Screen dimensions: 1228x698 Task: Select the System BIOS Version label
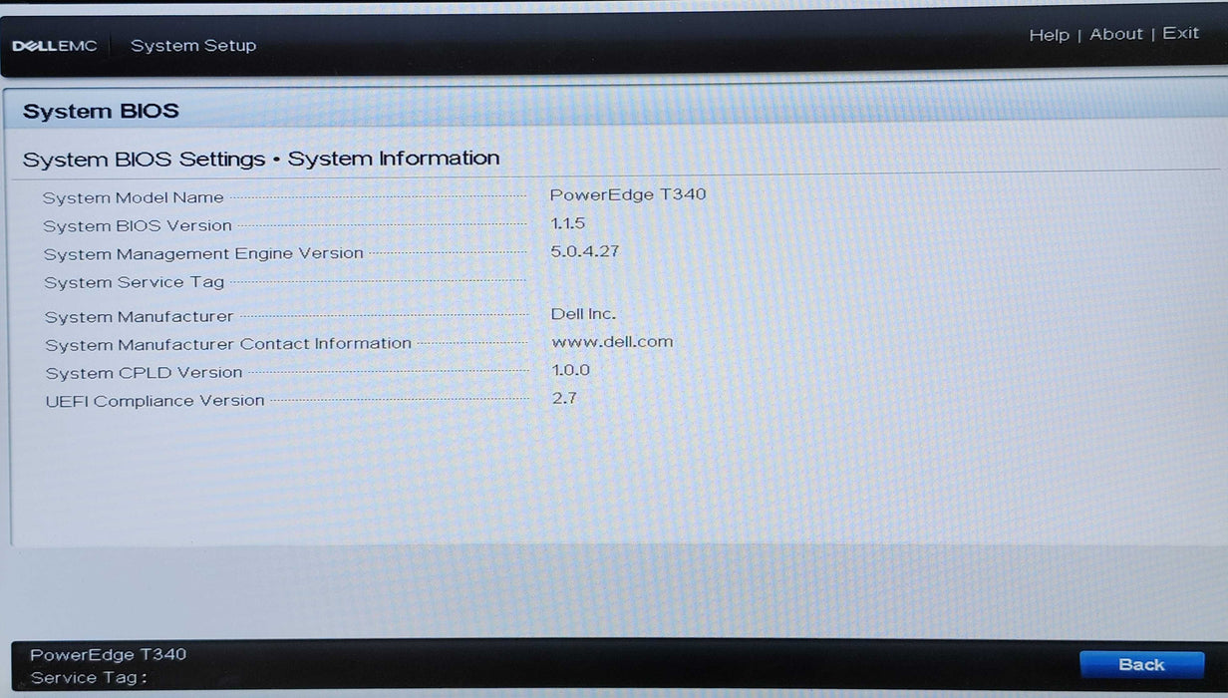point(138,225)
